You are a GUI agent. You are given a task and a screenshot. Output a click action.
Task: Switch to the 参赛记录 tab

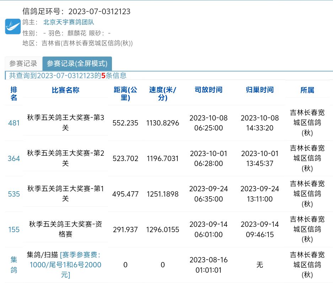23,64
